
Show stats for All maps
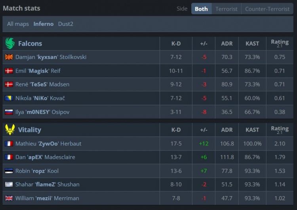click(x=18, y=24)
